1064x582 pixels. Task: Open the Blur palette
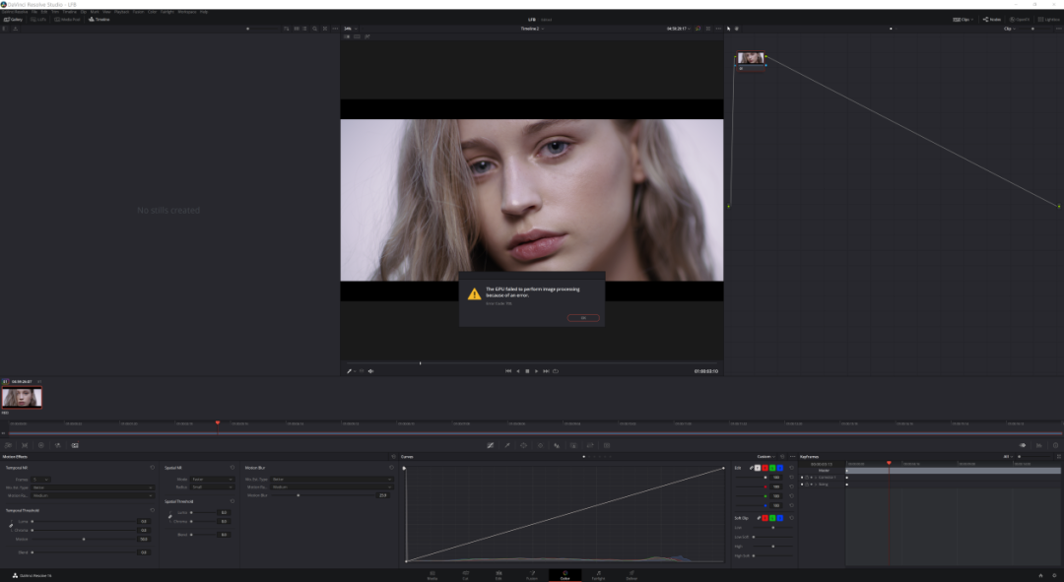(557, 446)
